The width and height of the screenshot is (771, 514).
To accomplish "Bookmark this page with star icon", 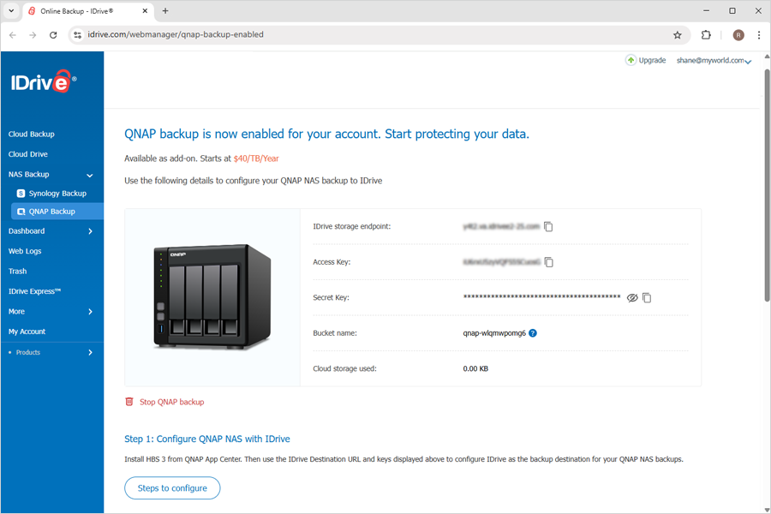I will (678, 35).
